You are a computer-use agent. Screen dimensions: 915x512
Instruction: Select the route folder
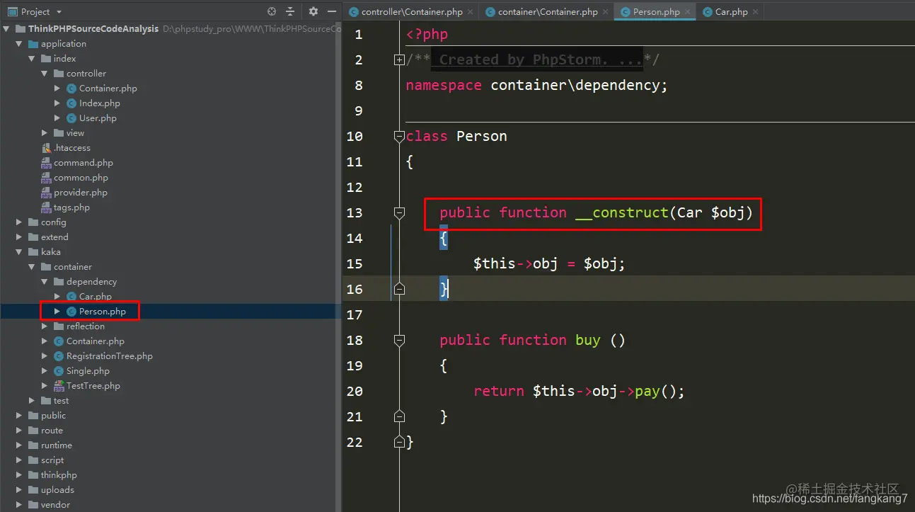[52, 431]
